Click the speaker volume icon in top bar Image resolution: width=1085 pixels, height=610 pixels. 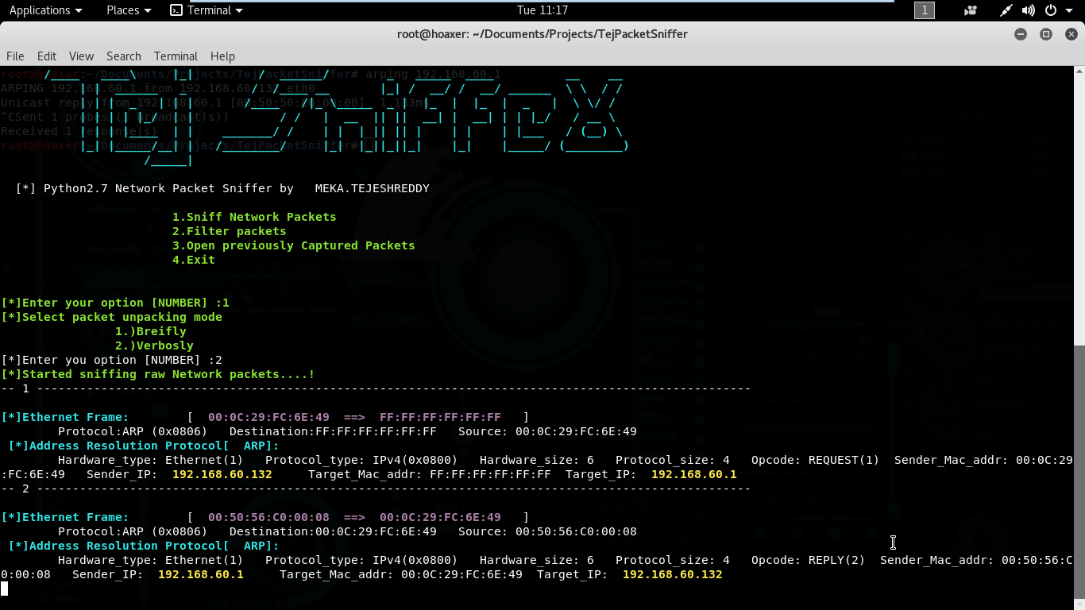pos(1029,10)
